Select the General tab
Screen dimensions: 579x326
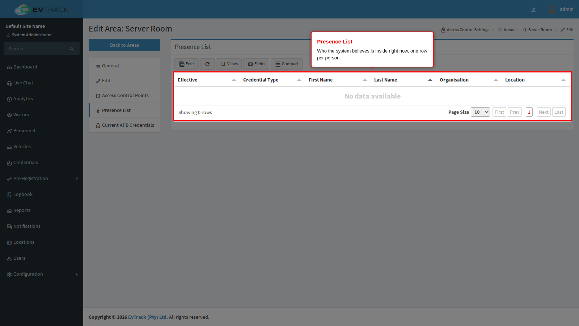[x=124, y=66]
